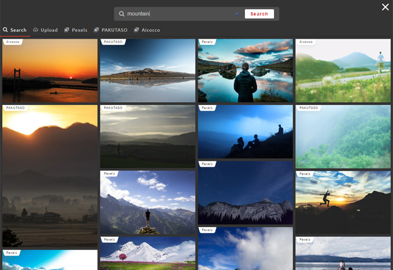Pick the misty green forest hillside image
The height and width of the screenshot is (270, 393).
point(343,137)
